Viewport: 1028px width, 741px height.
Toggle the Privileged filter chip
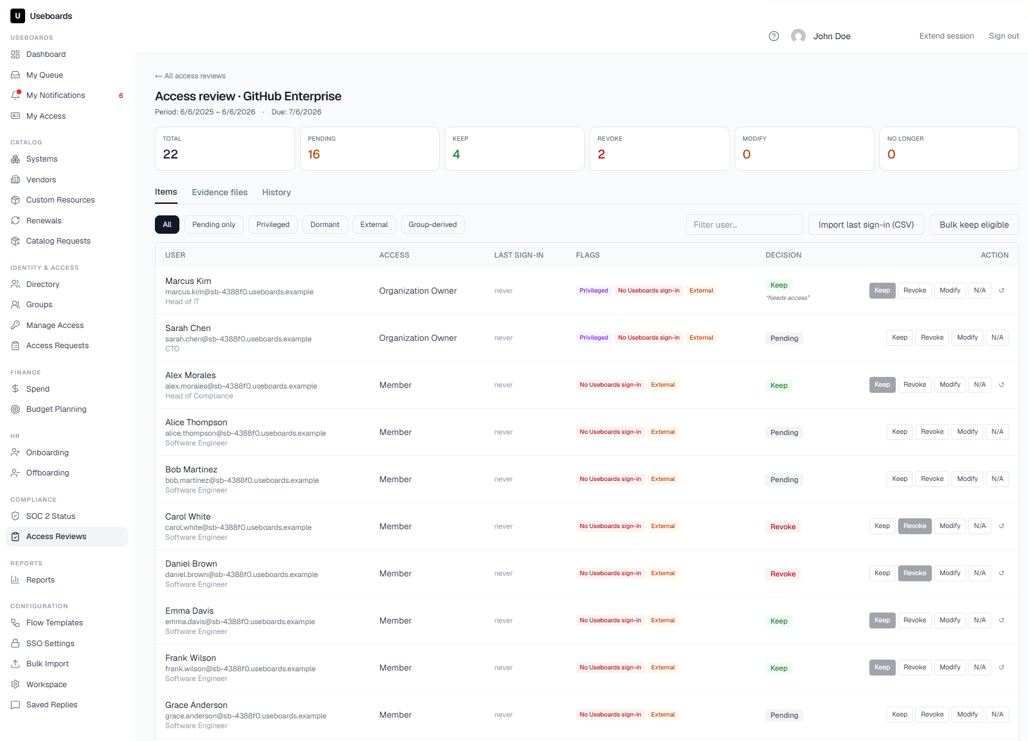coord(273,225)
